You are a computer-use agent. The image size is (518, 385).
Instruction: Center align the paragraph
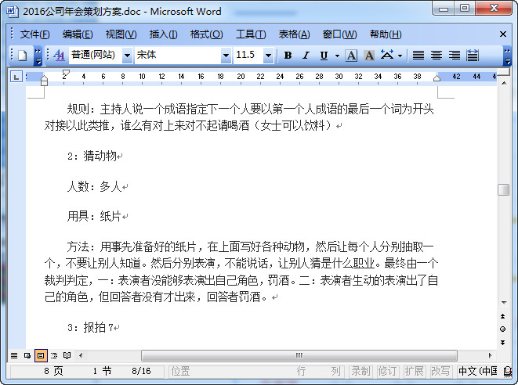[x=436, y=56]
